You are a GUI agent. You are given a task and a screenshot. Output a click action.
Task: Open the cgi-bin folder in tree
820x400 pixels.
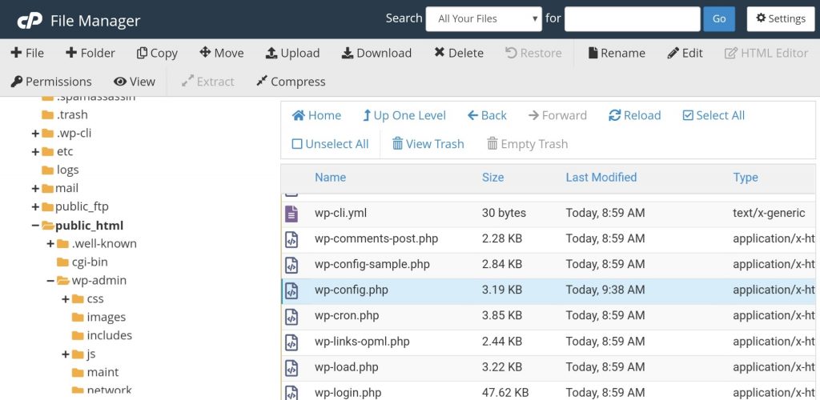point(82,262)
